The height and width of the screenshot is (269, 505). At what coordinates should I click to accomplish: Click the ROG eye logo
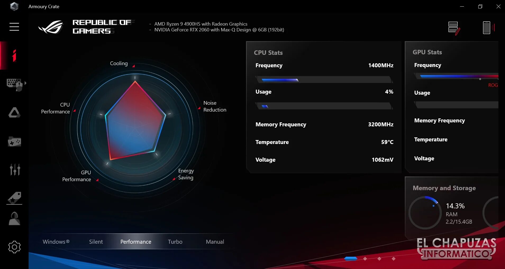pyautogui.click(x=51, y=27)
